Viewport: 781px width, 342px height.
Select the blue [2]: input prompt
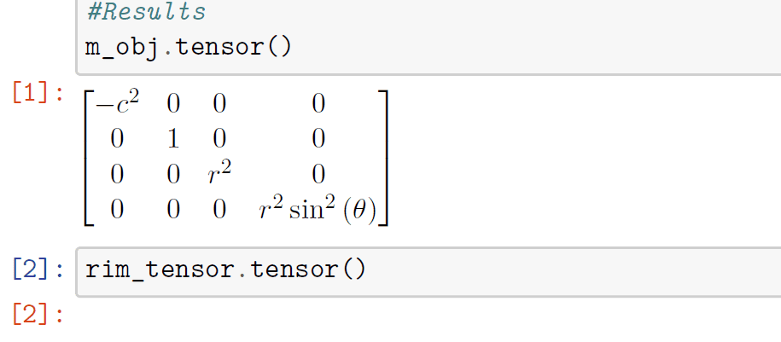coord(38,270)
